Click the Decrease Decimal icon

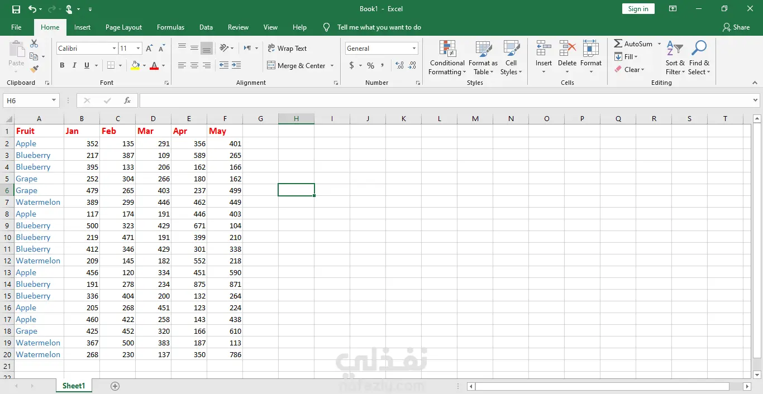point(412,65)
